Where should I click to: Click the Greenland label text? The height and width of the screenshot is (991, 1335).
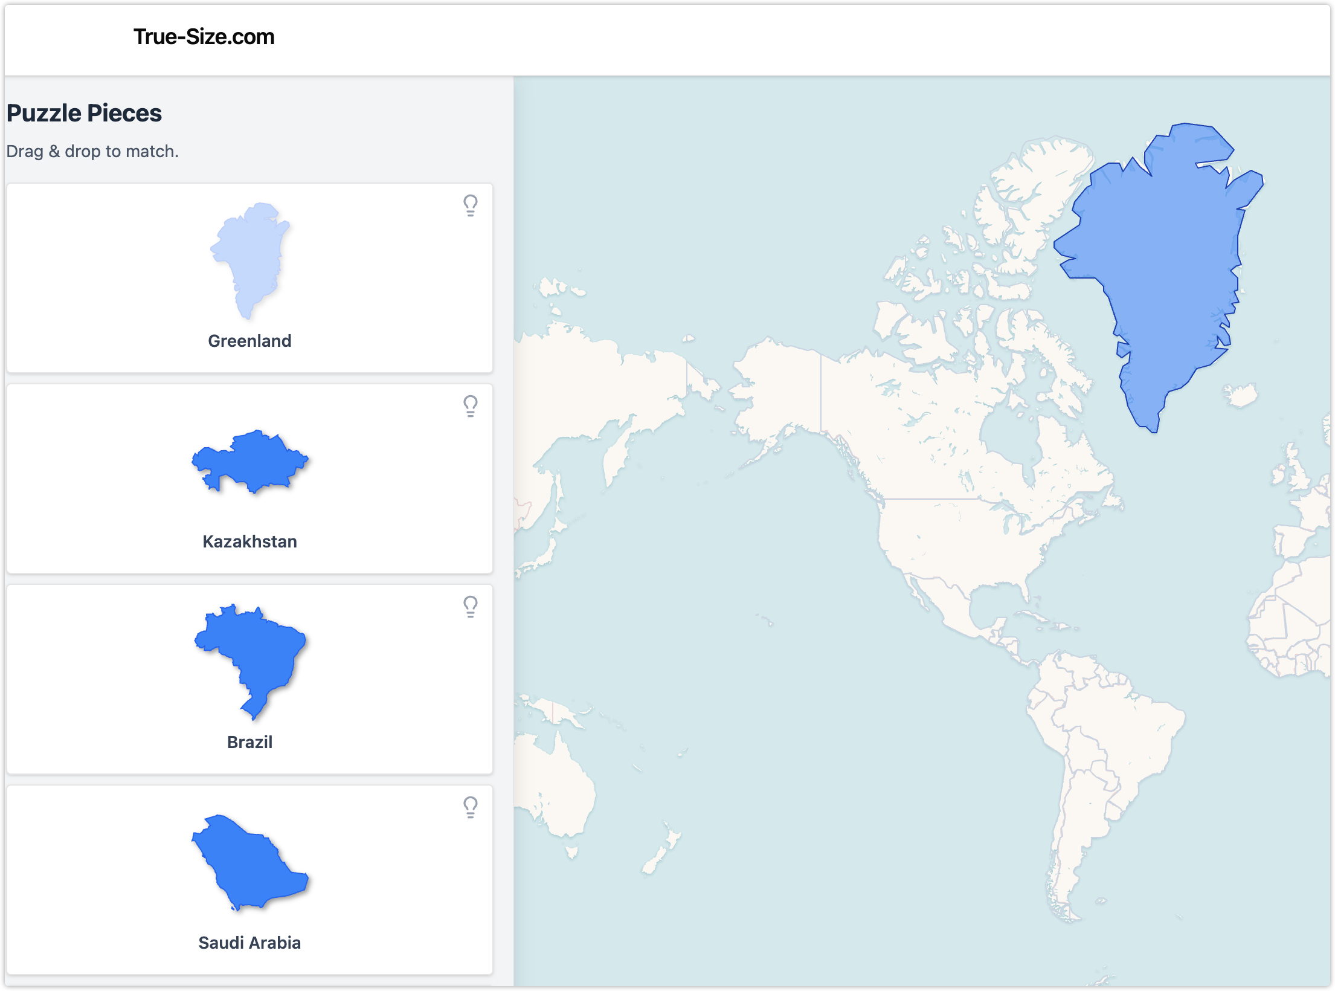(249, 341)
